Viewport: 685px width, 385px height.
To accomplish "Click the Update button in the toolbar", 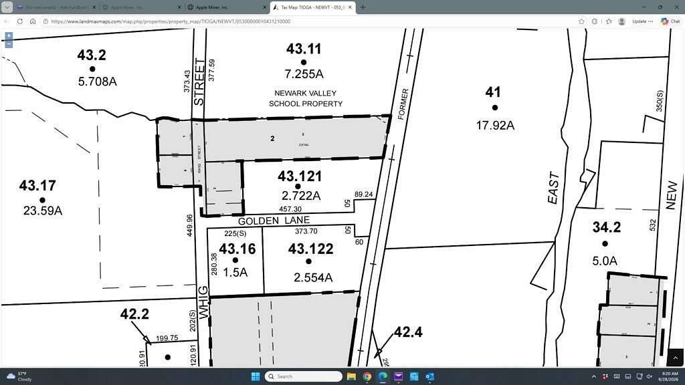I will 642,21.
